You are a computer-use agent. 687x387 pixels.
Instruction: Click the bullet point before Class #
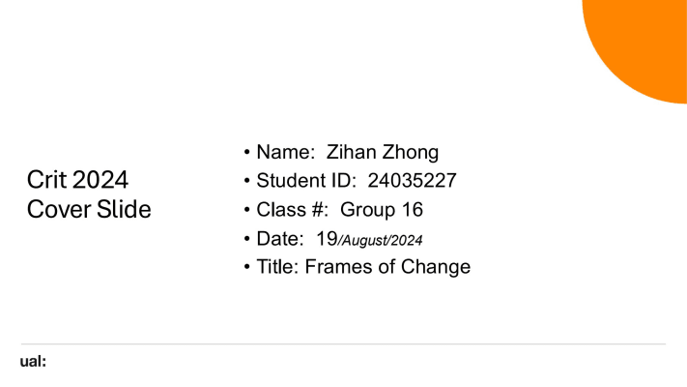click(246, 210)
